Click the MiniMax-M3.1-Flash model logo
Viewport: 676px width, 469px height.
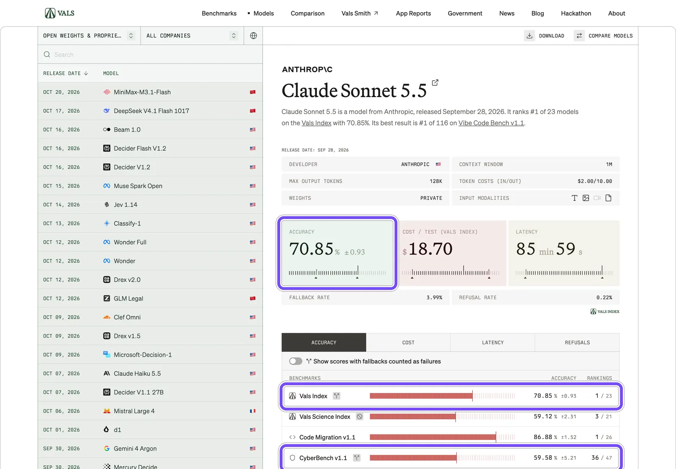pos(107,92)
